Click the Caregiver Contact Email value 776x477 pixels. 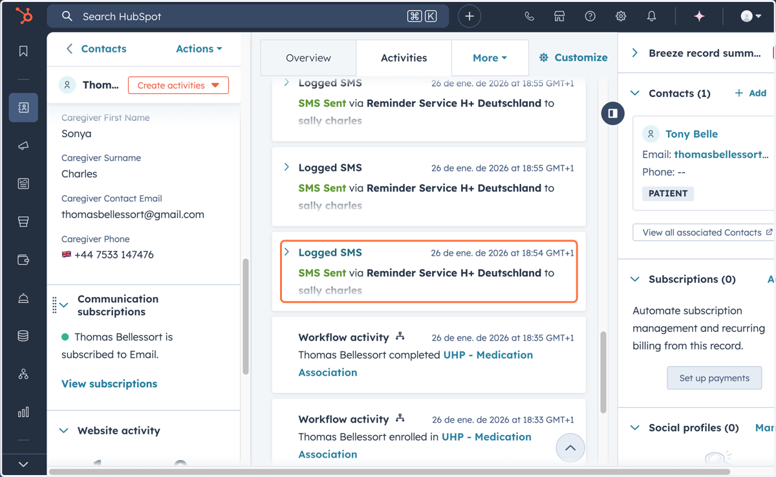133,214
